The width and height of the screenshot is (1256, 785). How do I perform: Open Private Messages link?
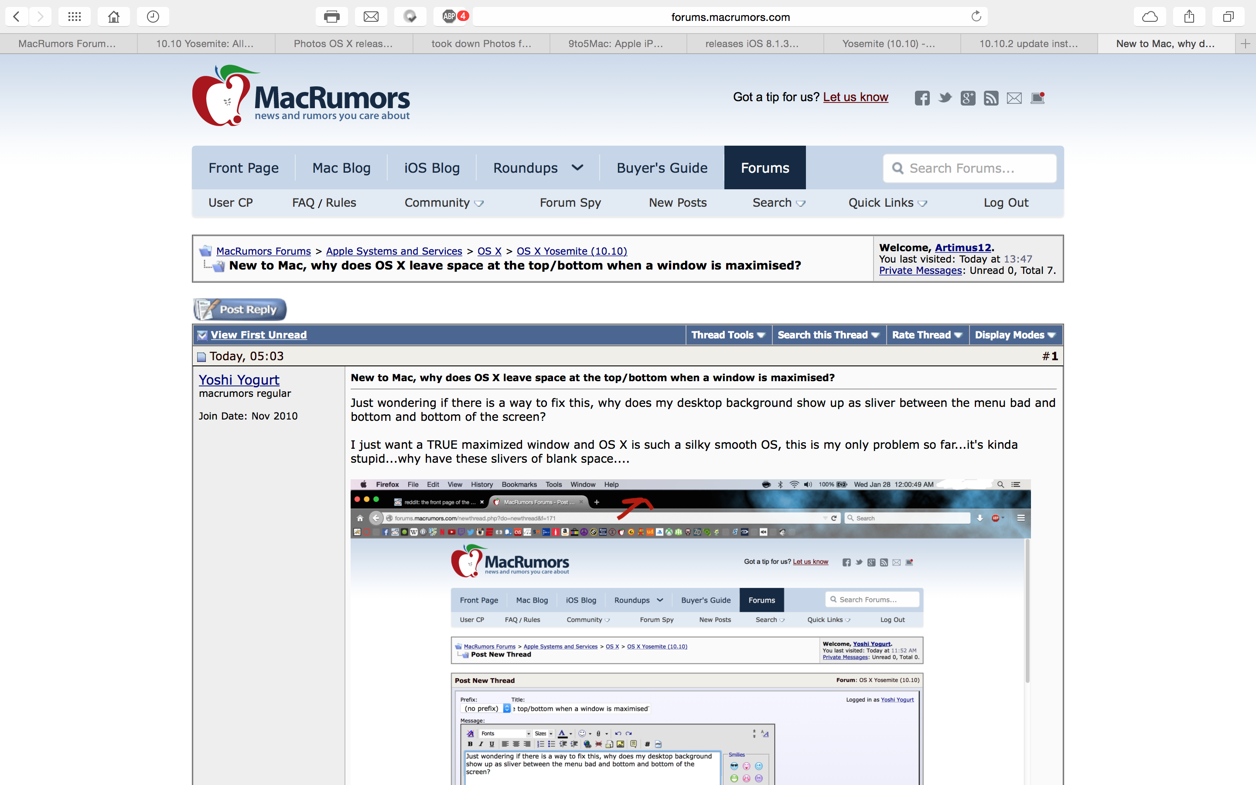pos(920,270)
